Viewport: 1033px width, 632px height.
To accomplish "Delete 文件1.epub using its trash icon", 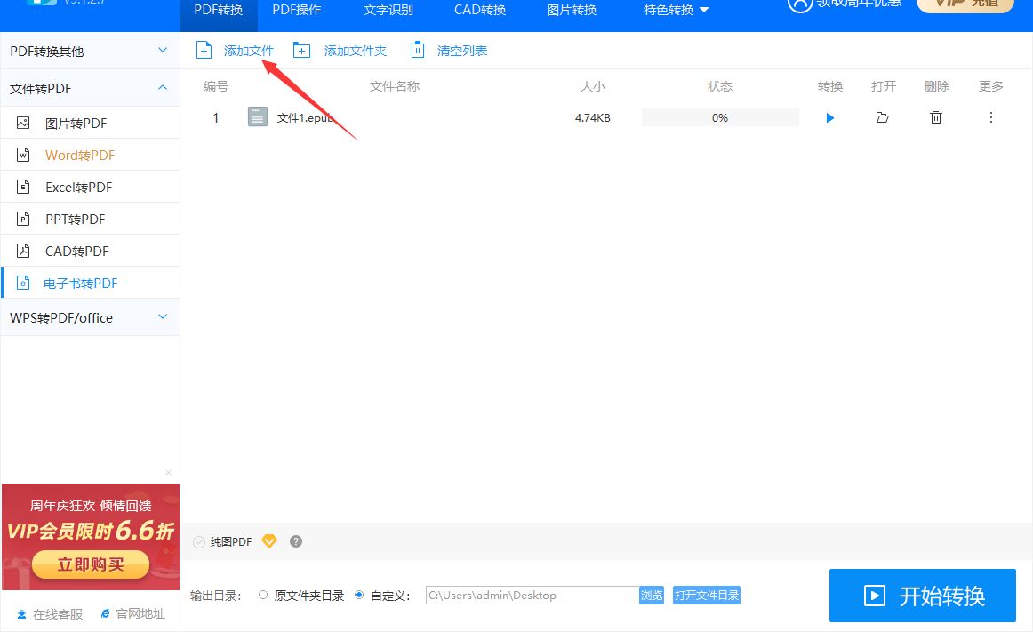I will [x=936, y=118].
